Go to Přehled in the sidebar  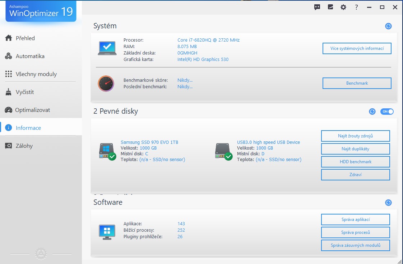(x=41, y=38)
